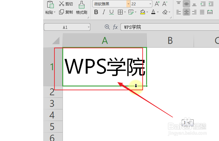Image resolution: width=219 pixels, height=141 pixels.
Task: Click the zoom magnifier icon by formula bar
Action: (107, 27)
